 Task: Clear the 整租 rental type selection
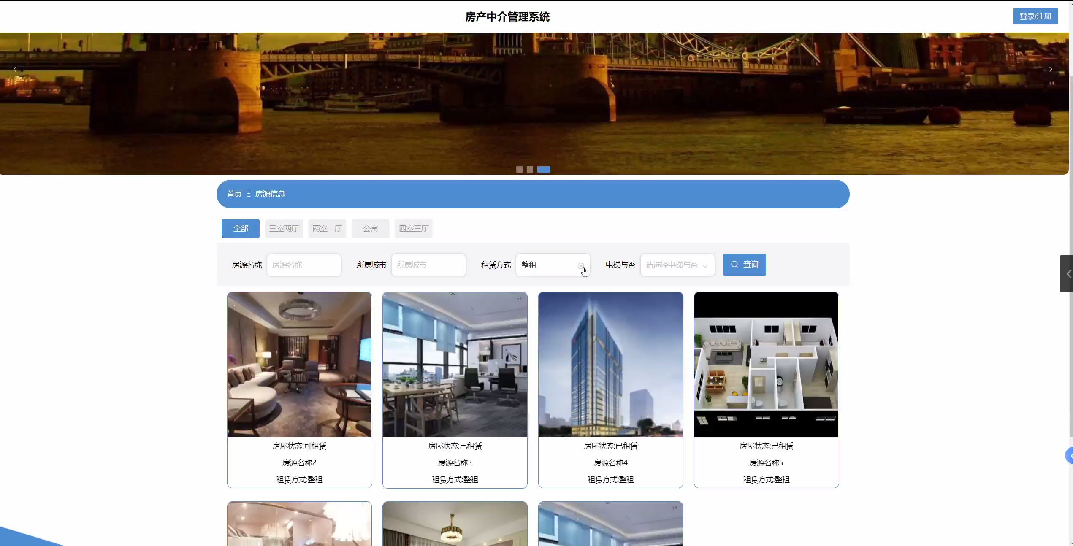coord(581,265)
